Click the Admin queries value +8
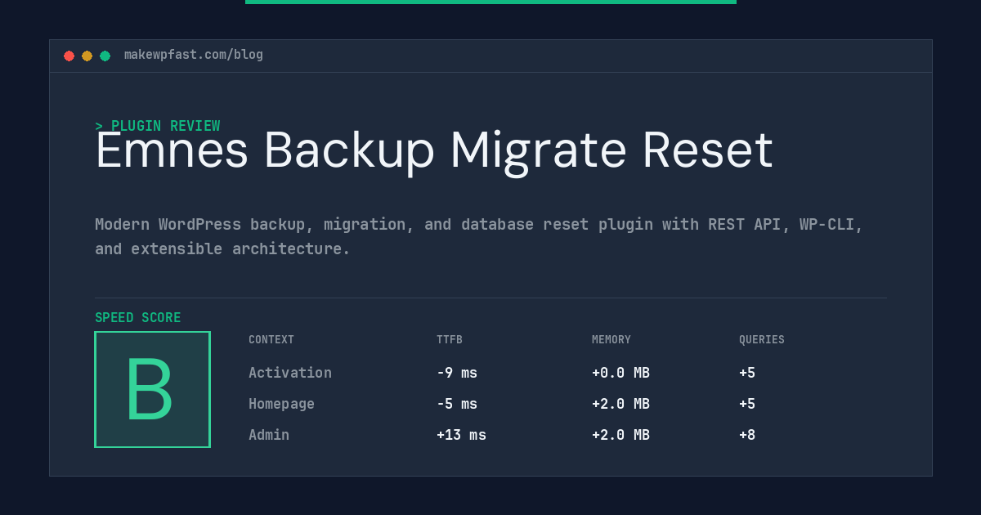Screen dimensions: 981x515 (x=747, y=435)
